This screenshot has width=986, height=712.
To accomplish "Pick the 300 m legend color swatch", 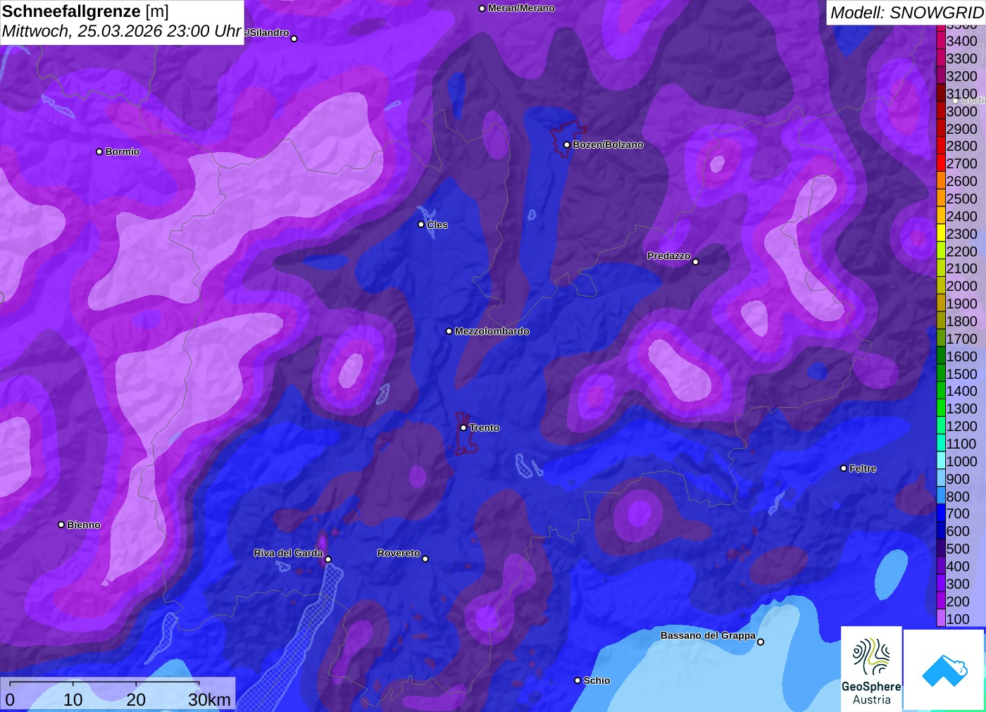I will (940, 584).
